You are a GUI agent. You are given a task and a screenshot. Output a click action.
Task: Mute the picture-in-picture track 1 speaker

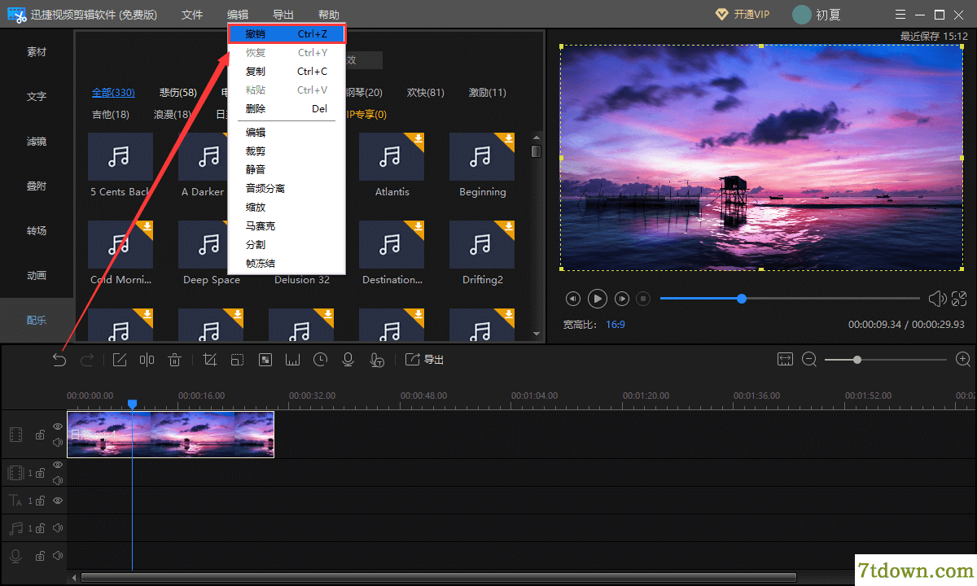point(58,480)
